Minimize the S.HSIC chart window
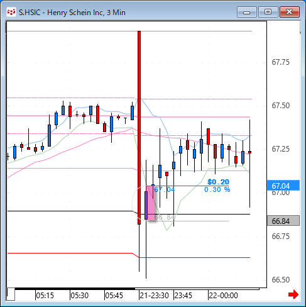Screen dimensions: 306x307 [247, 12]
